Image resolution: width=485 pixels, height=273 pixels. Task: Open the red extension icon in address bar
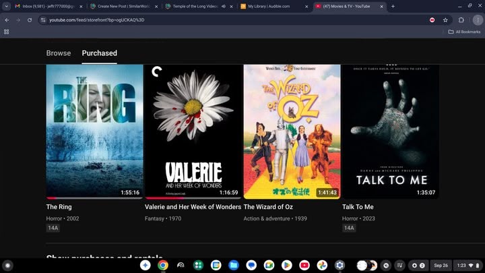click(x=432, y=20)
